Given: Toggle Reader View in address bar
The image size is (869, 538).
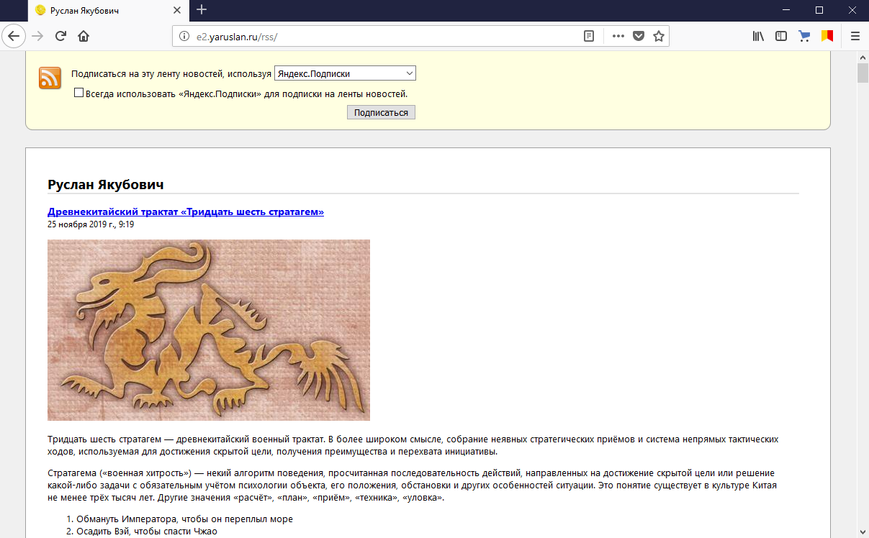Looking at the screenshot, I should (x=589, y=36).
